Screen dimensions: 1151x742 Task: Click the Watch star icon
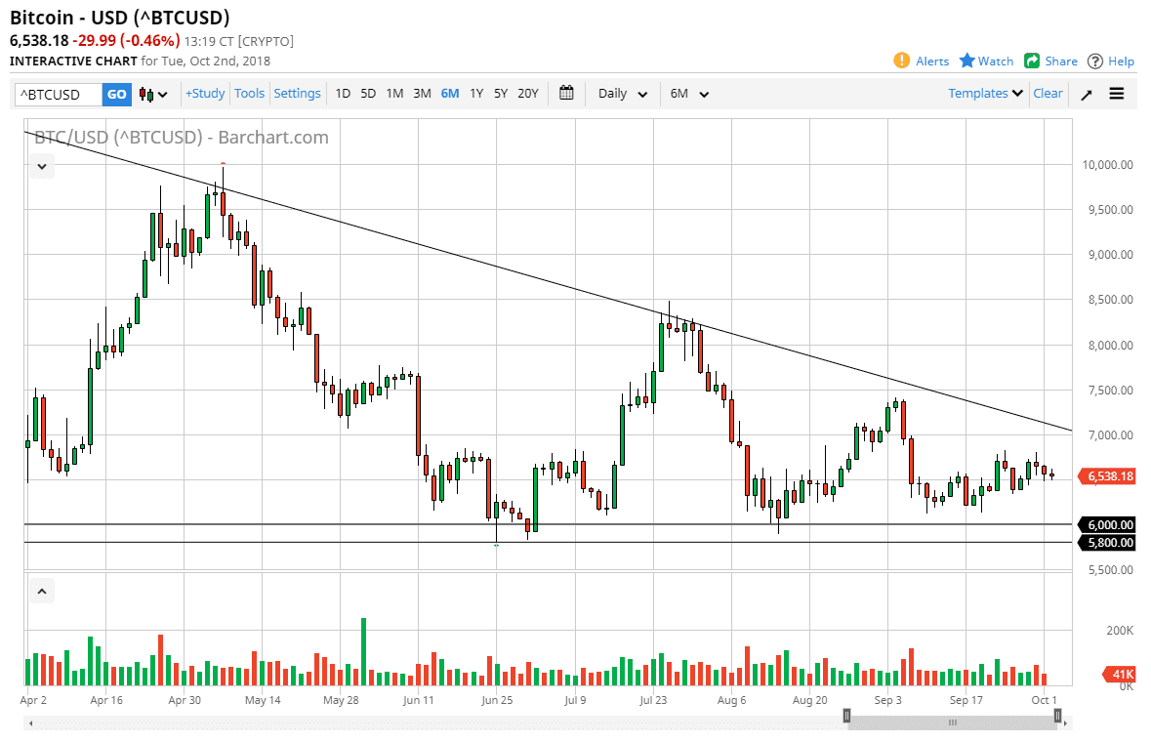coord(967,61)
